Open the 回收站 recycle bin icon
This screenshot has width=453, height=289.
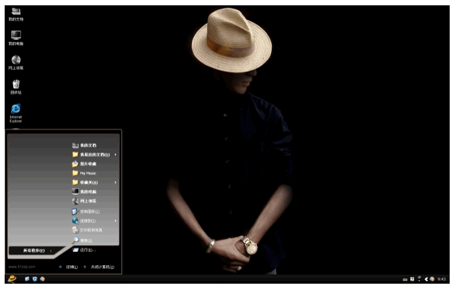coord(16,85)
